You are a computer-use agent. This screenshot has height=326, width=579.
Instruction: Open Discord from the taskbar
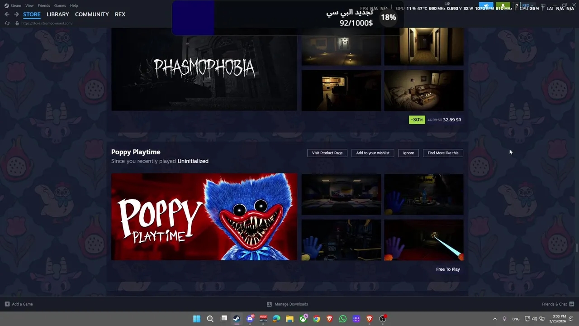pyautogui.click(x=250, y=319)
